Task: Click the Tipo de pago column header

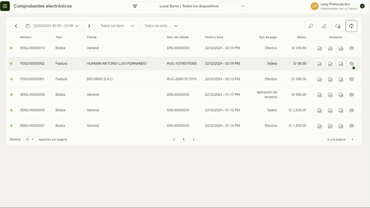Action: [x=268, y=37]
